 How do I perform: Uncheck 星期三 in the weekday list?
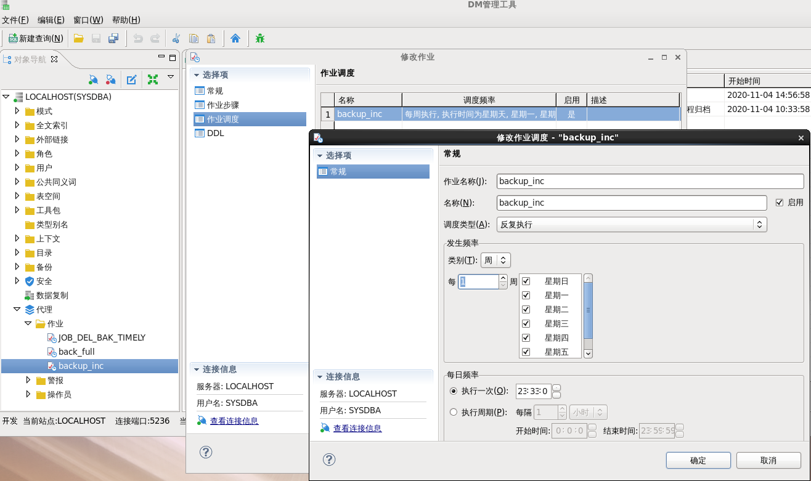pos(526,323)
